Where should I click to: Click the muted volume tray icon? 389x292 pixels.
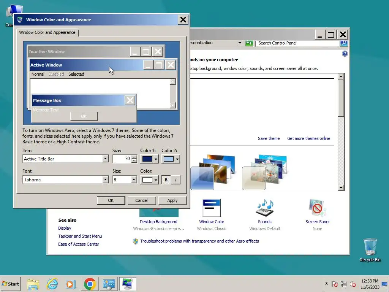[x=353, y=284]
